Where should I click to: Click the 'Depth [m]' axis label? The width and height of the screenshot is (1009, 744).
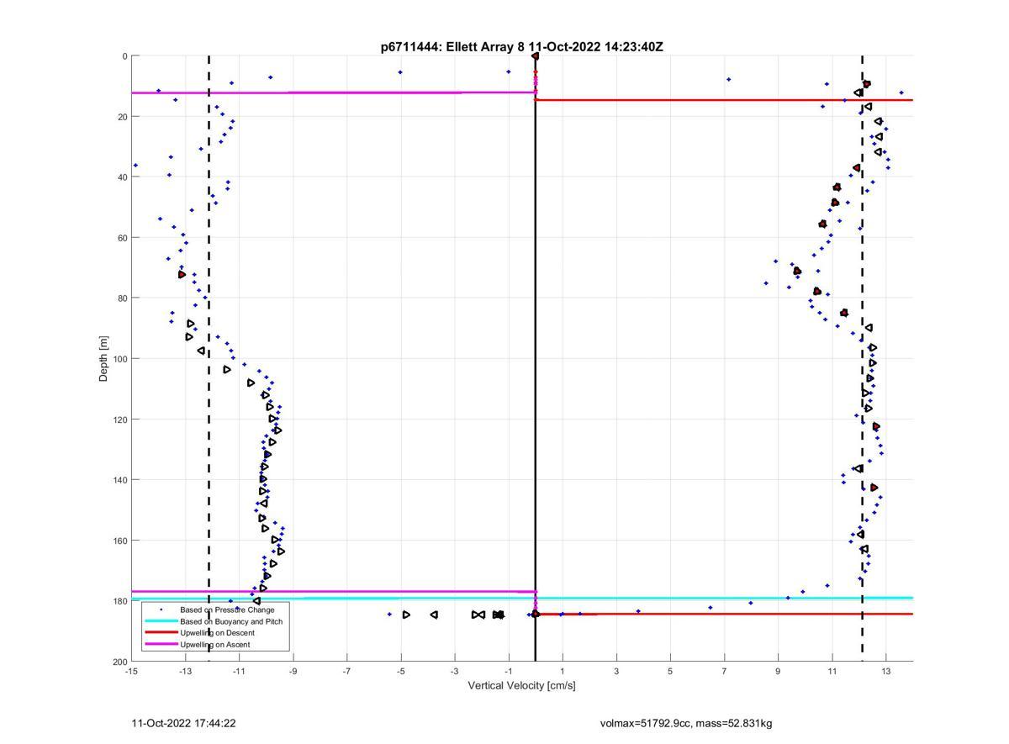(x=104, y=359)
